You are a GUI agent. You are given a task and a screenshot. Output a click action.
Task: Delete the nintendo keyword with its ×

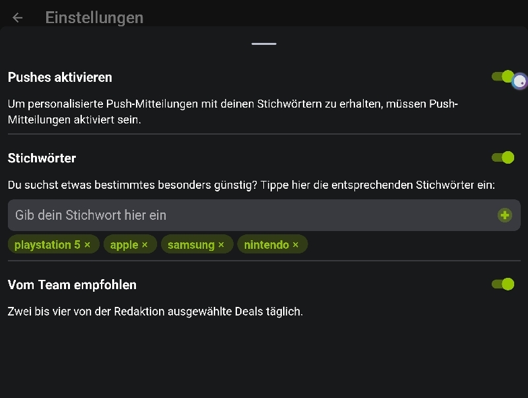296,245
